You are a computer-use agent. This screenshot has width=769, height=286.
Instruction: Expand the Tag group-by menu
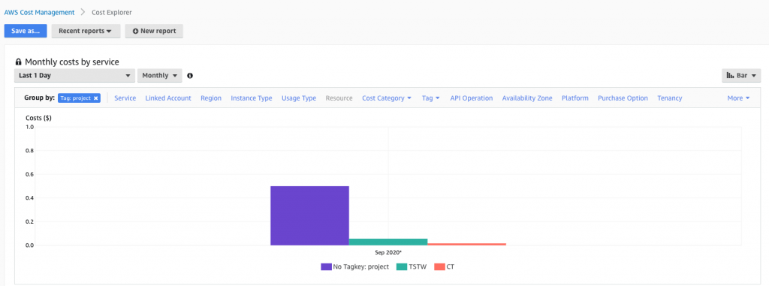[430, 98]
